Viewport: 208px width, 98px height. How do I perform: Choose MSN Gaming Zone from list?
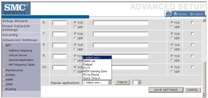[x=97, y=71]
